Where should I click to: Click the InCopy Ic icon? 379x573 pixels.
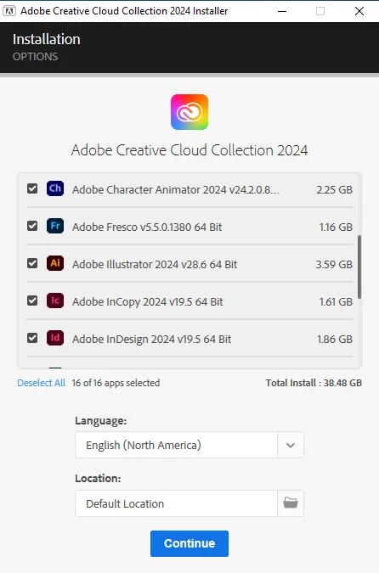55,301
